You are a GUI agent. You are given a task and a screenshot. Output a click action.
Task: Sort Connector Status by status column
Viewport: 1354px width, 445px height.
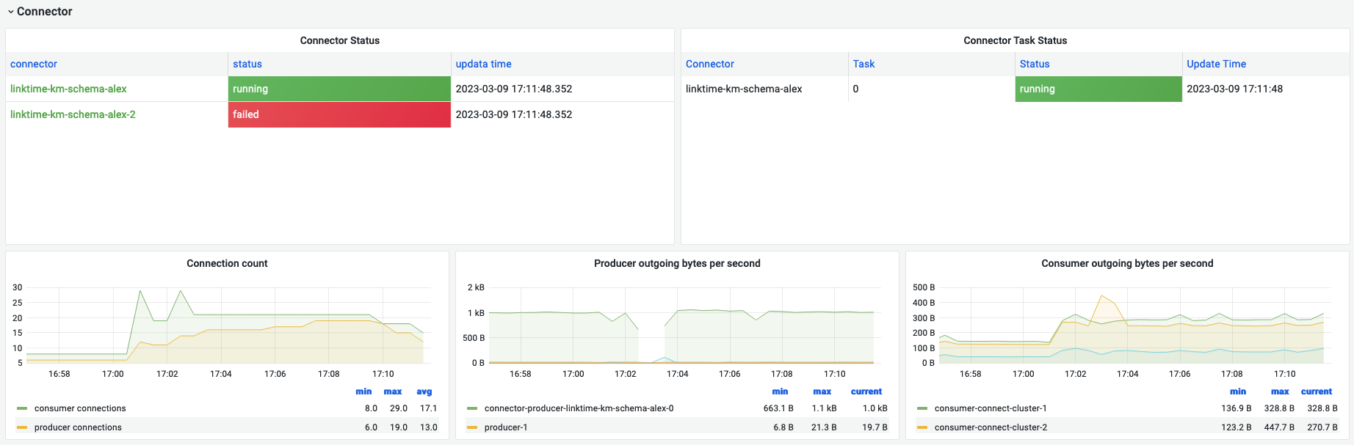[x=247, y=64]
